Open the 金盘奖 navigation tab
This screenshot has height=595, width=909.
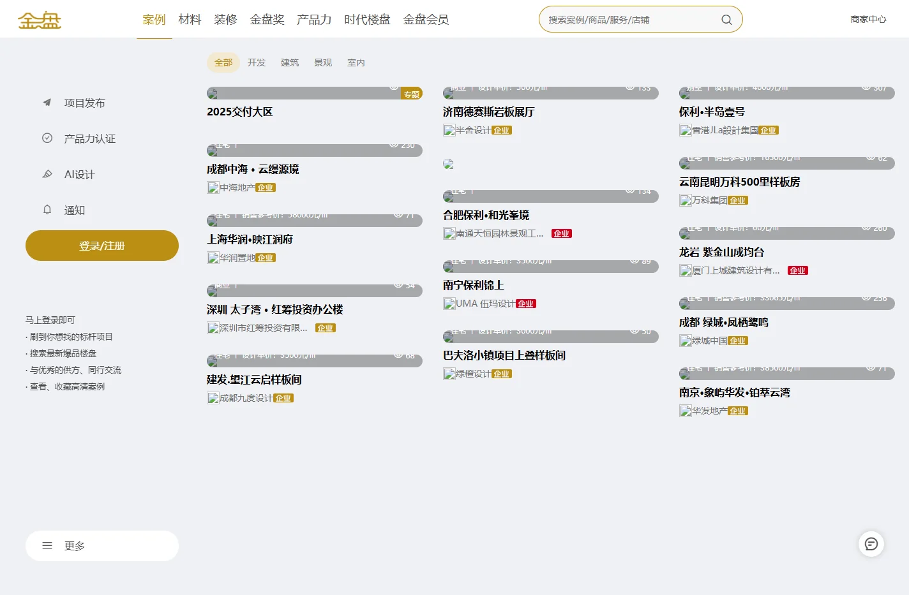click(267, 20)
